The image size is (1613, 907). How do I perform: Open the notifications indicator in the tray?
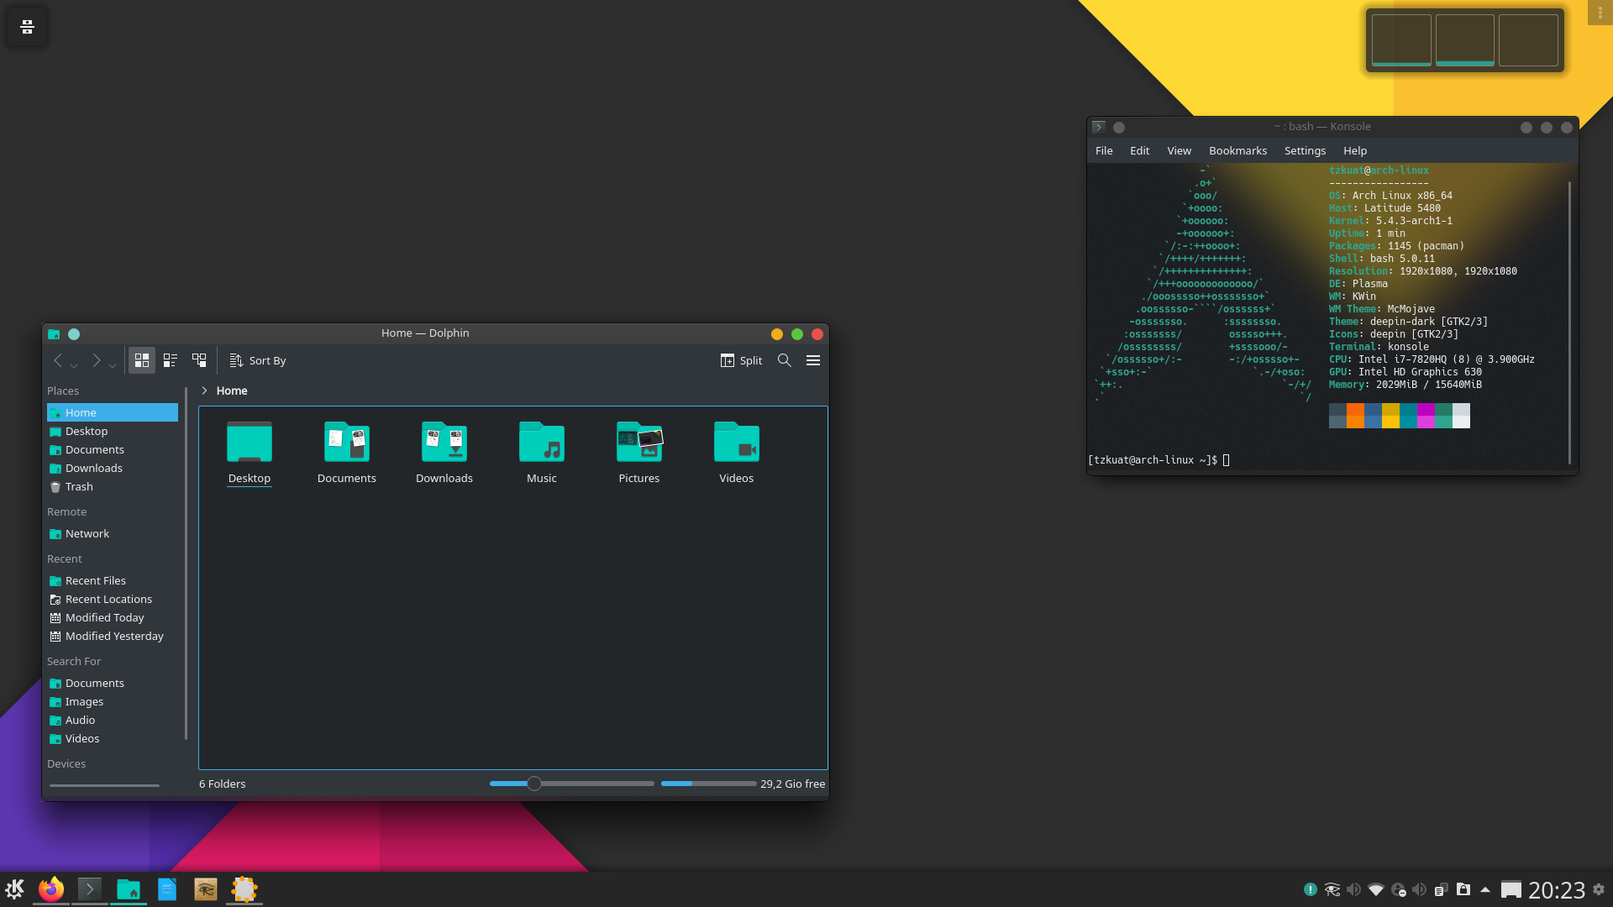point(1311,889)
